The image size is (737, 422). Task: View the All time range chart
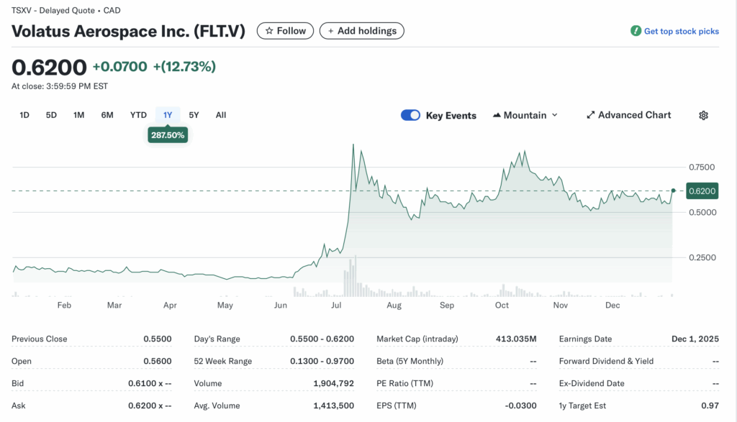click(221, 115)
